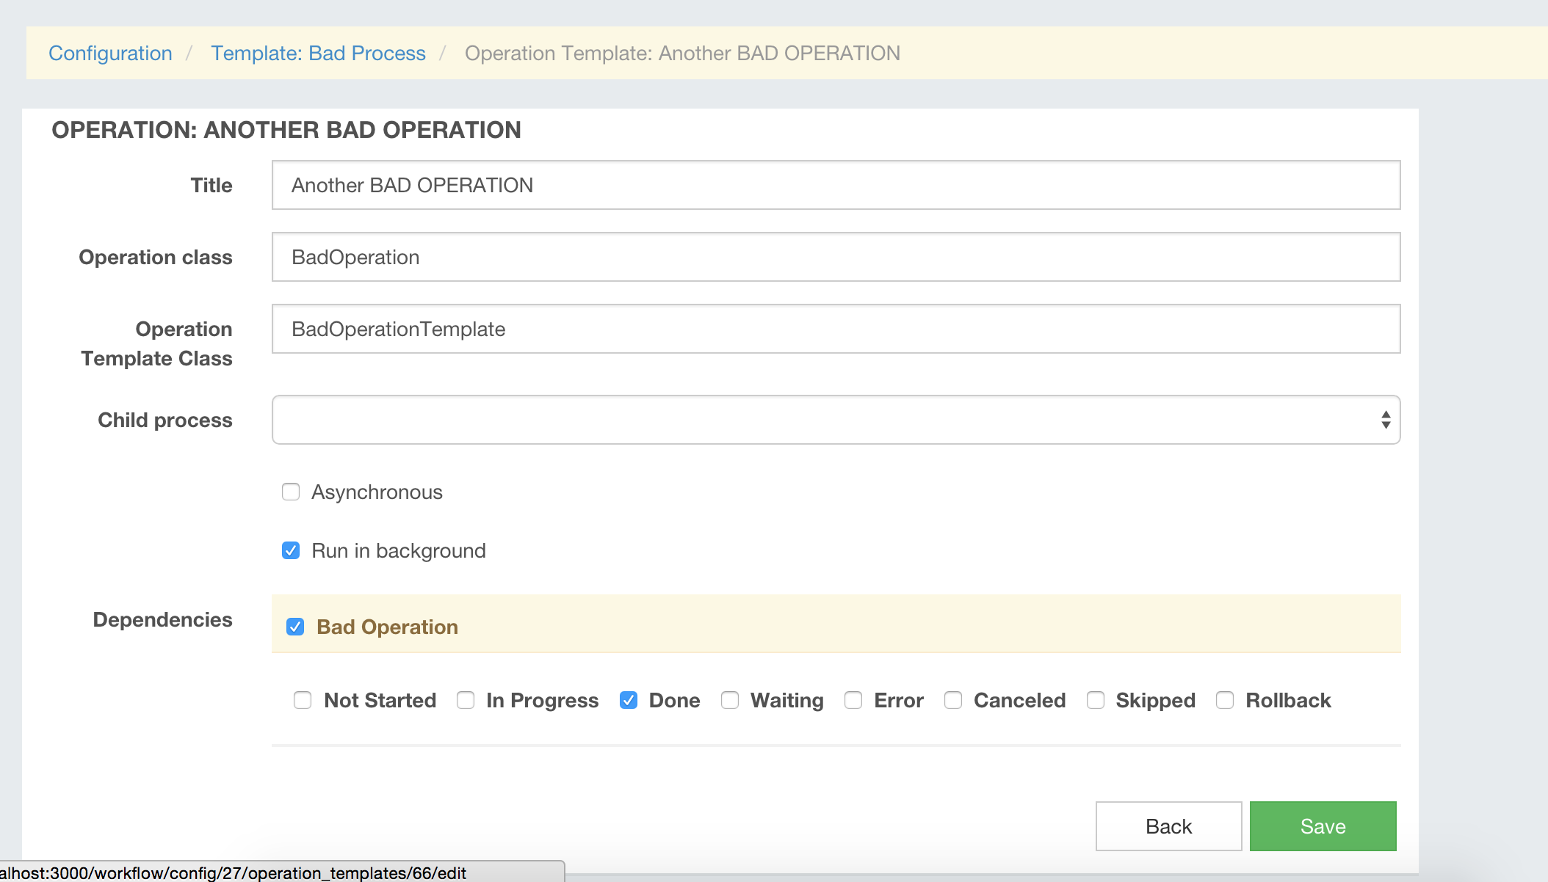This screenshot has height=882, width=1548.
Task: Check the Not Started status
Action: pos(303,700)
